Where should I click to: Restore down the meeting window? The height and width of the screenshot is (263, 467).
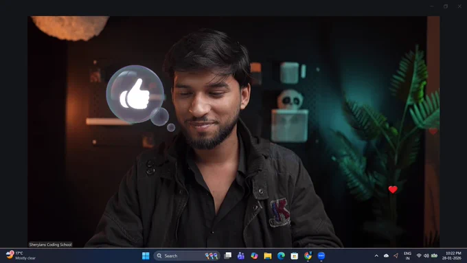click(446, 6)
